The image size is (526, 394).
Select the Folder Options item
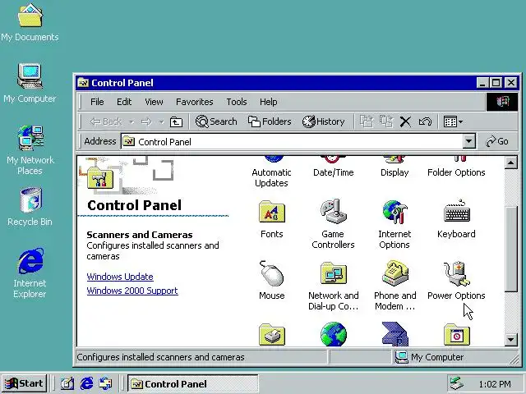[x=456, y=172]
